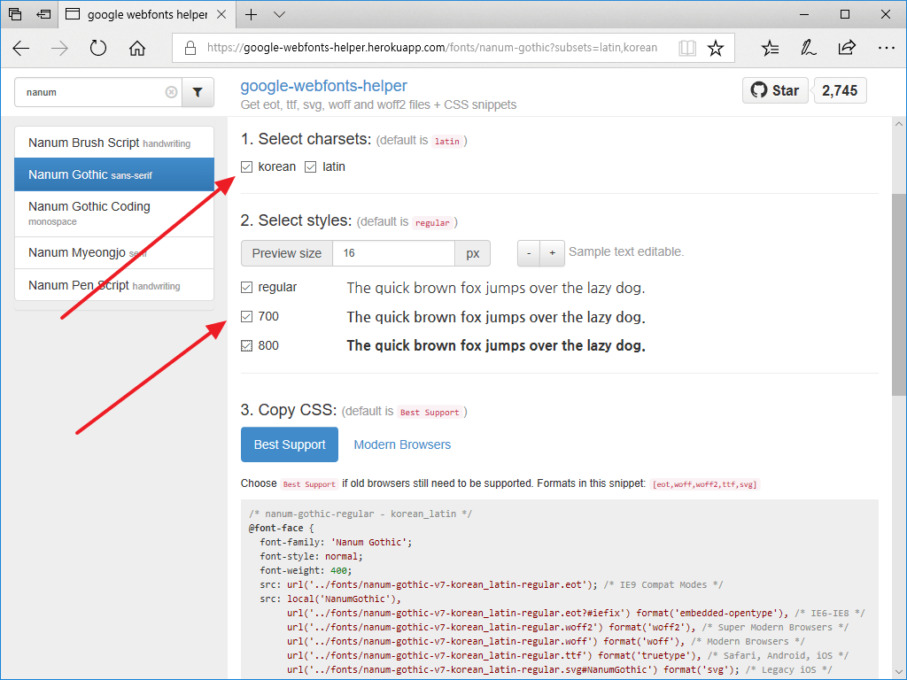The image size is (907, 680).
Task: Close the google webfonts helper tab
Action: pyautogui.click(x=221, y=14)
